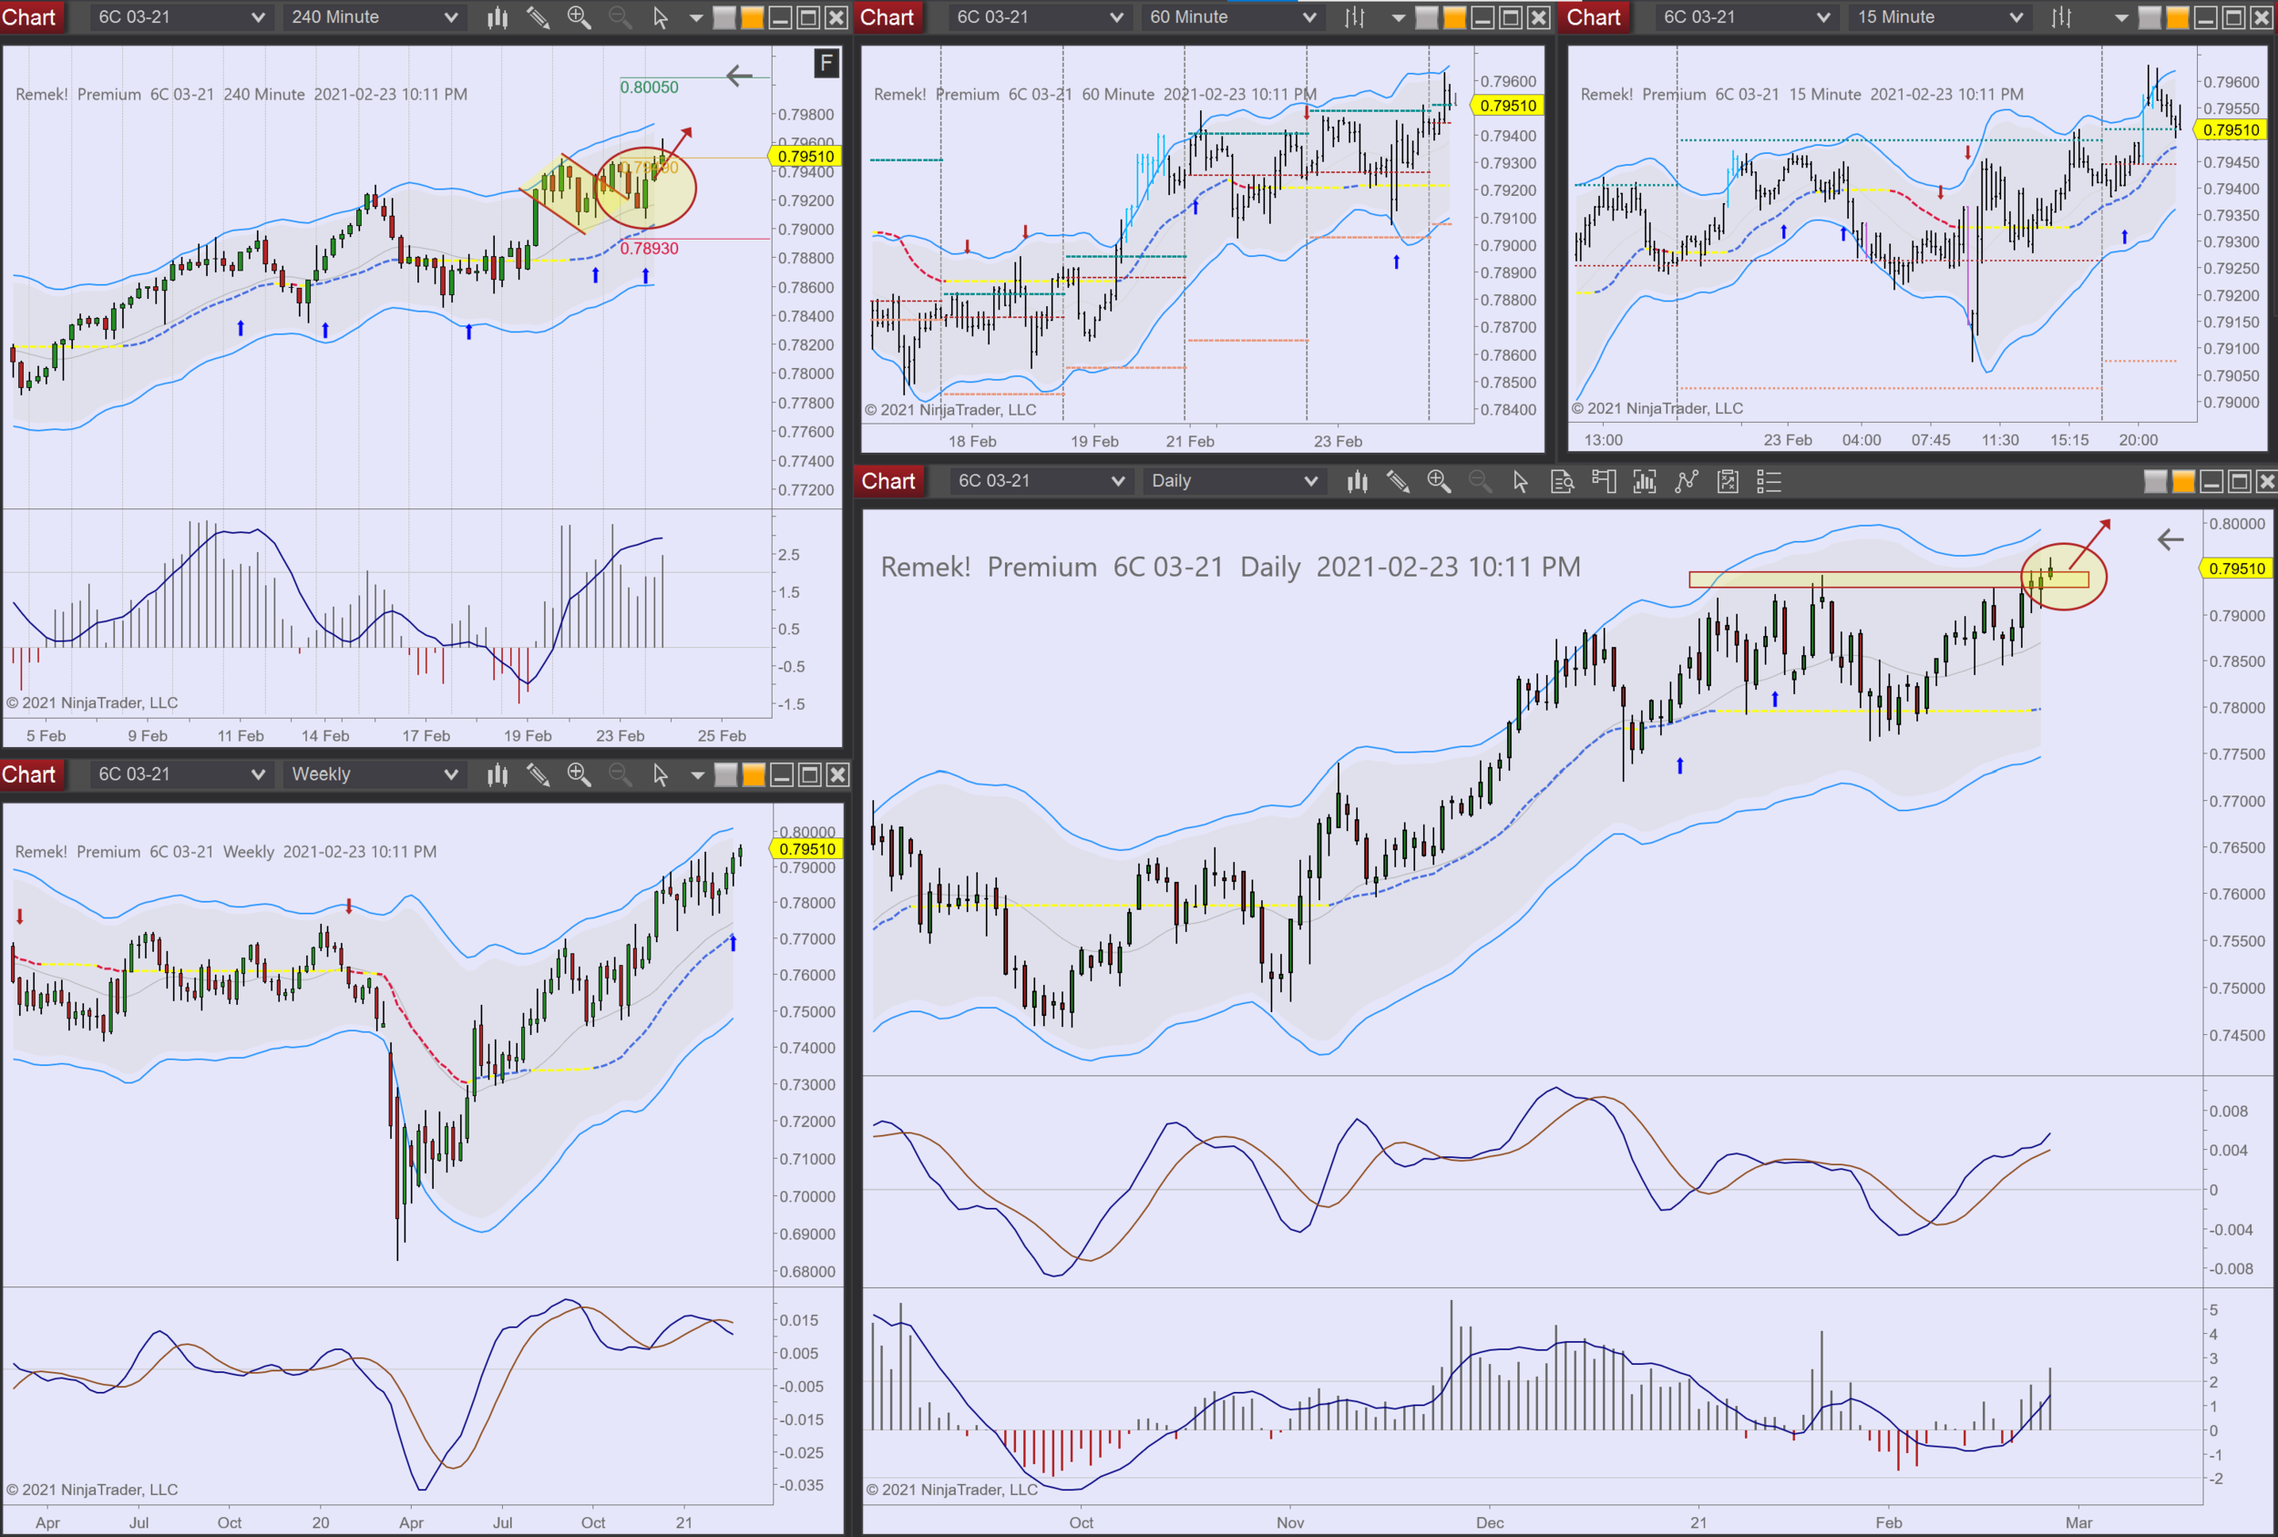The height and width of the screenshot is (1537, 2278).
Task: Click the Chart tab of Daily window
Action: pos(888,481)
